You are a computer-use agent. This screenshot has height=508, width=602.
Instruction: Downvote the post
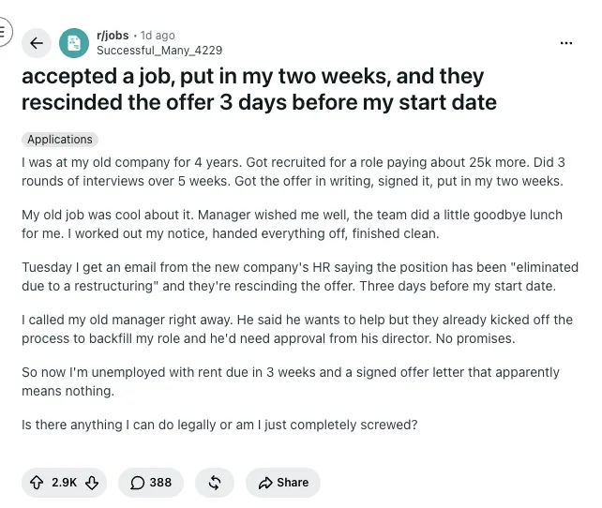pos(92,483)
